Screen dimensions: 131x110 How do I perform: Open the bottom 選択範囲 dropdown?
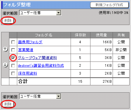coord(40,96)
